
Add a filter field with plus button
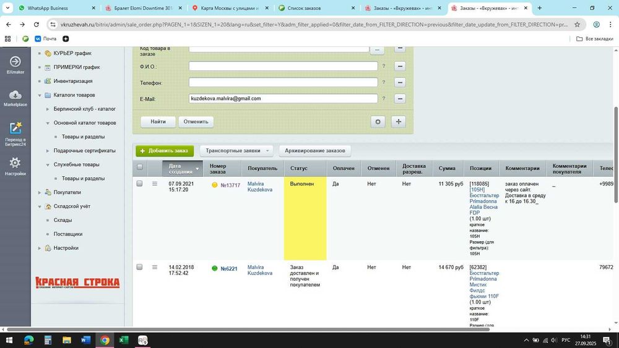pos(398,122)
